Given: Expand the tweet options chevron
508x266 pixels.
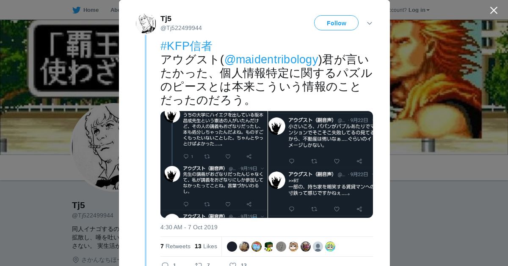Looking at the screenshot, I should tap(370, 23).
